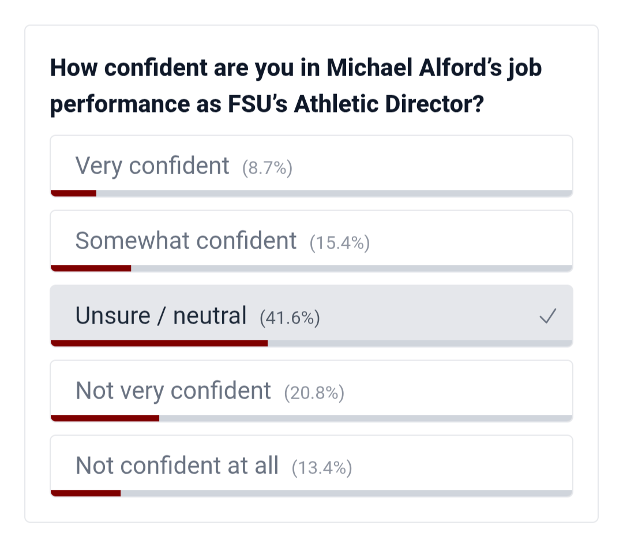Viewport: 623px width, 544px height.
Task: Click the 20.8% result text
Action: 314,393
